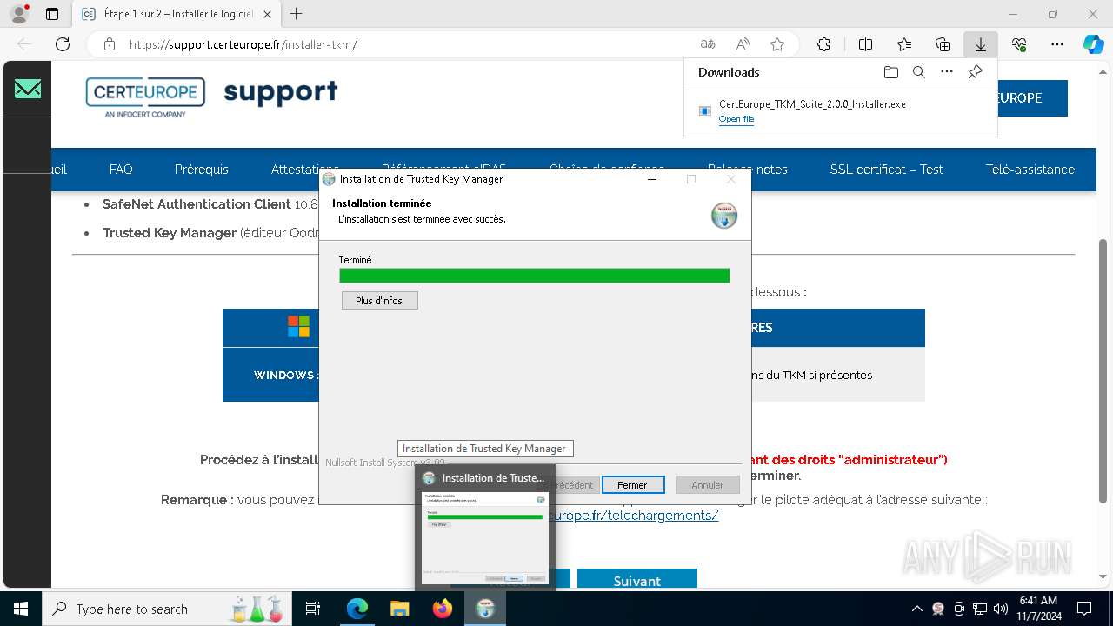Click the Suivant button on page

(x=637, y=580)
